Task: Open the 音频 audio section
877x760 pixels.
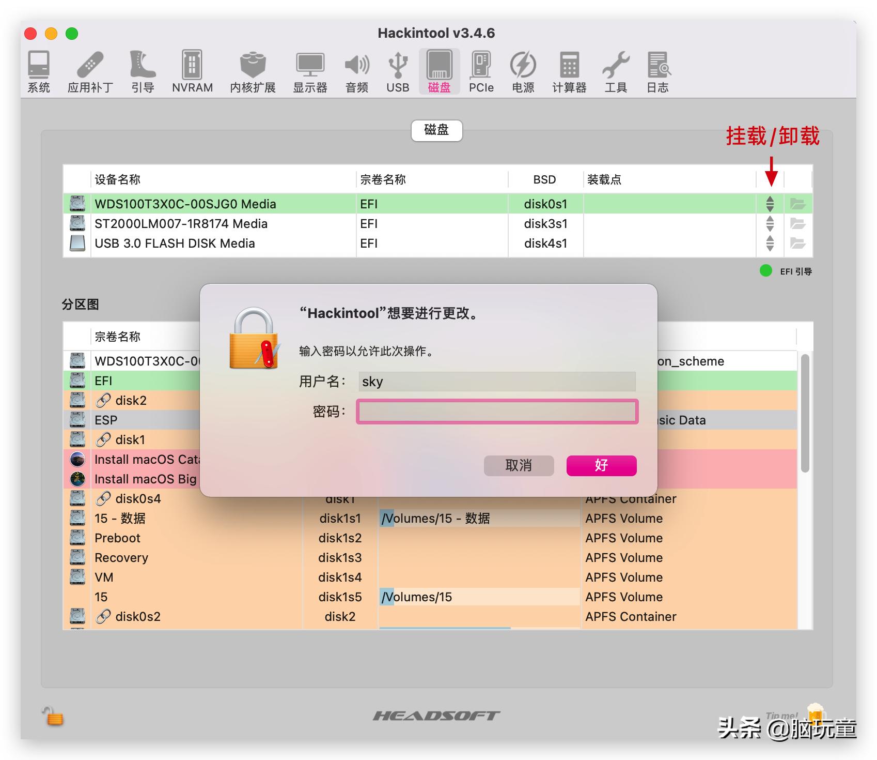Action: point(357,72)
